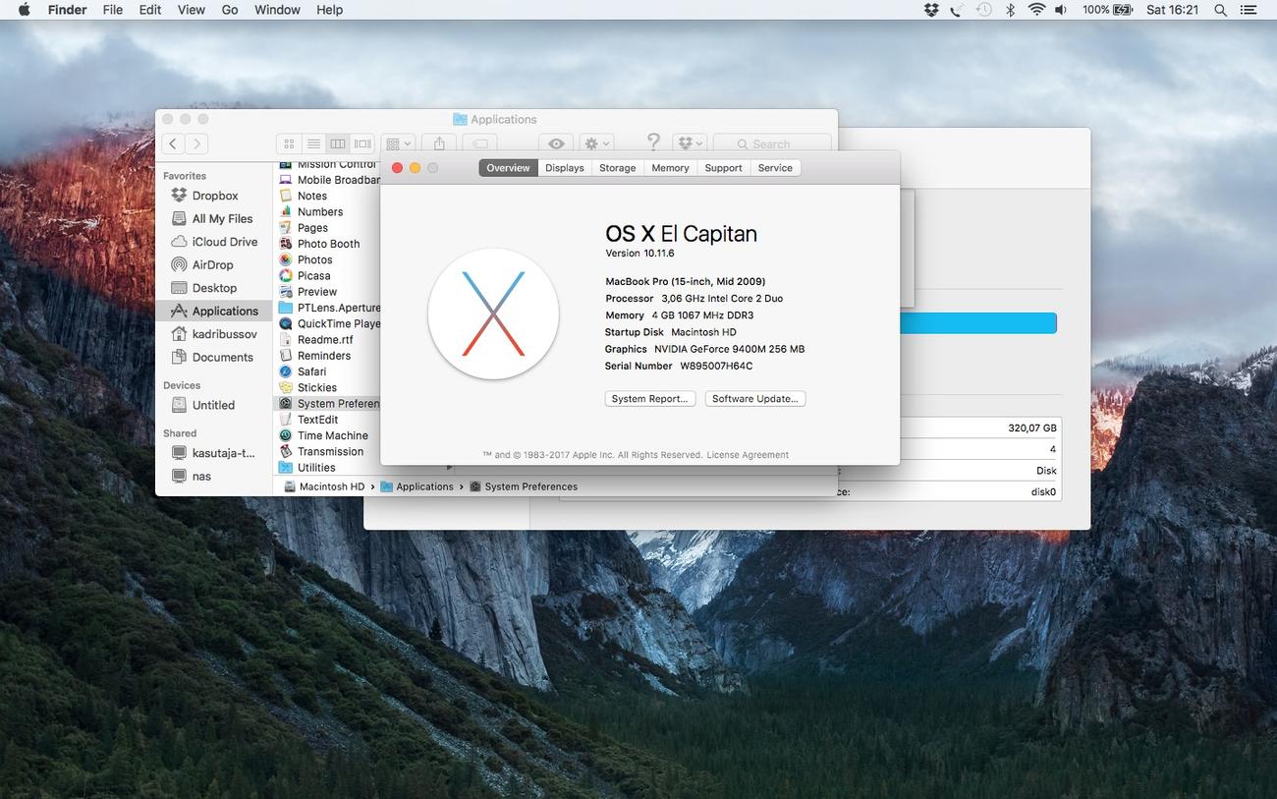Screen dimensions: 1277x799
Task: Open the Dropbox menu bar icon
Action: pos(931,10)
